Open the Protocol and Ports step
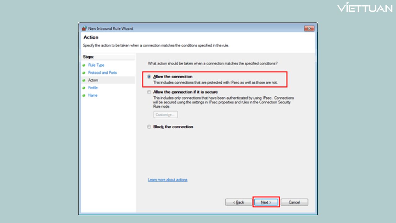The image size is (396, 223). (102, 72)
